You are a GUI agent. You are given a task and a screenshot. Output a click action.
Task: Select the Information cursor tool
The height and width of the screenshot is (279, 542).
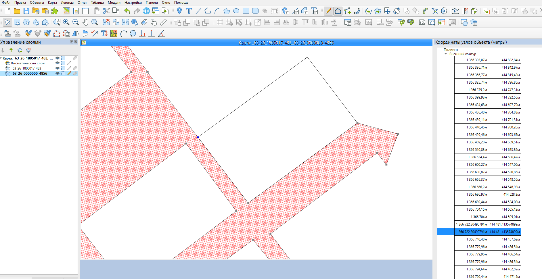coord(134,22)
